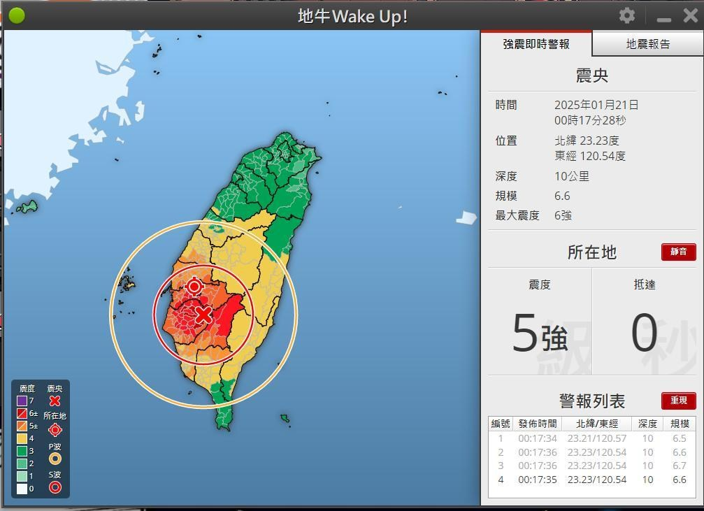Click the green status indicator circle
Image resolution: width=704 pixels, height=511 pixels.
[17, 15]
